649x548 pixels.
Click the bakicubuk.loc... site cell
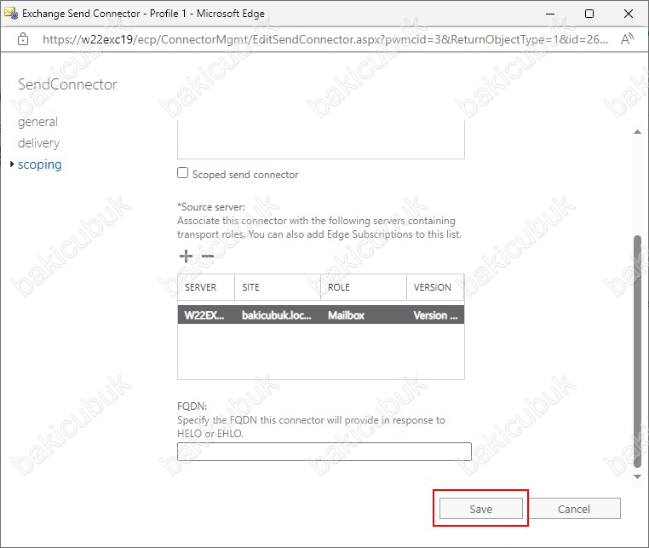point(277,315)
